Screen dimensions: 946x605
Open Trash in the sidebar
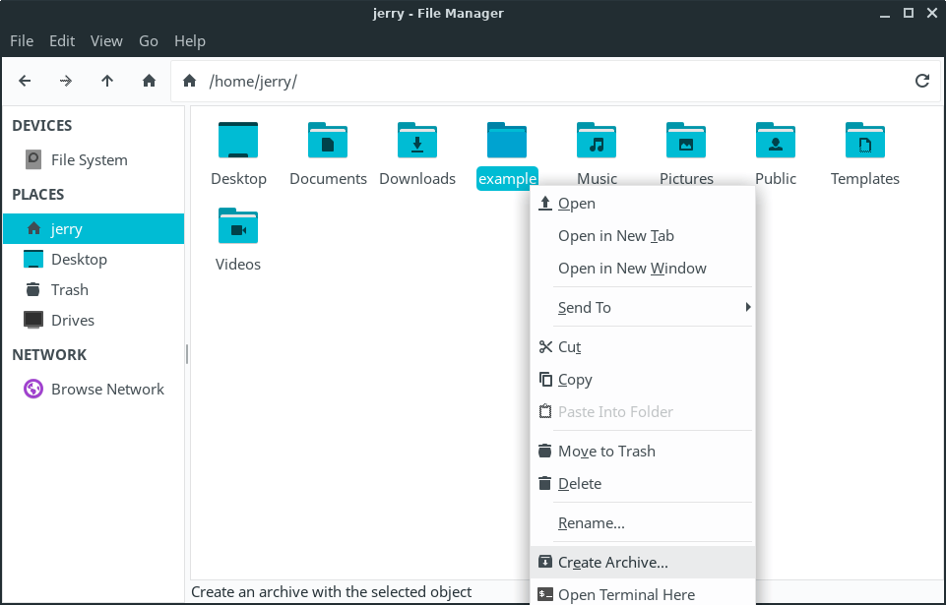pos(69,289)
